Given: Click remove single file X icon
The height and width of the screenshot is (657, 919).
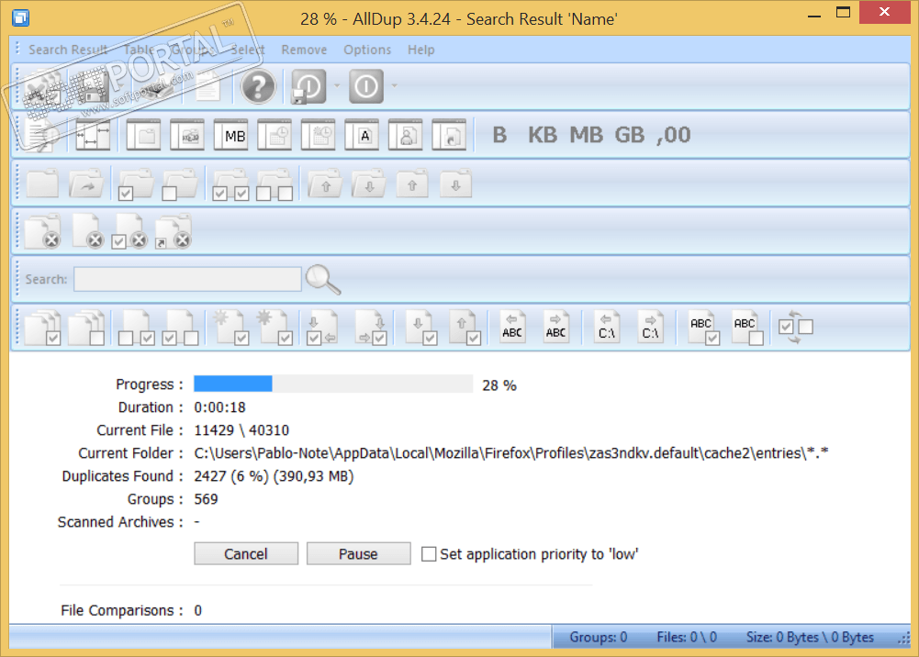Looking at the screenshot, I should click(88, 232).
